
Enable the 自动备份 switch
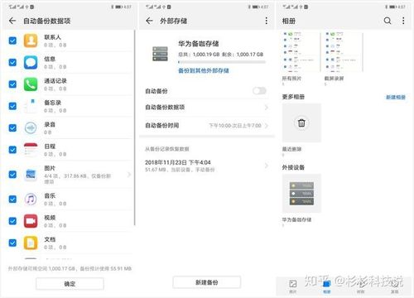click(x=259, y=91)
